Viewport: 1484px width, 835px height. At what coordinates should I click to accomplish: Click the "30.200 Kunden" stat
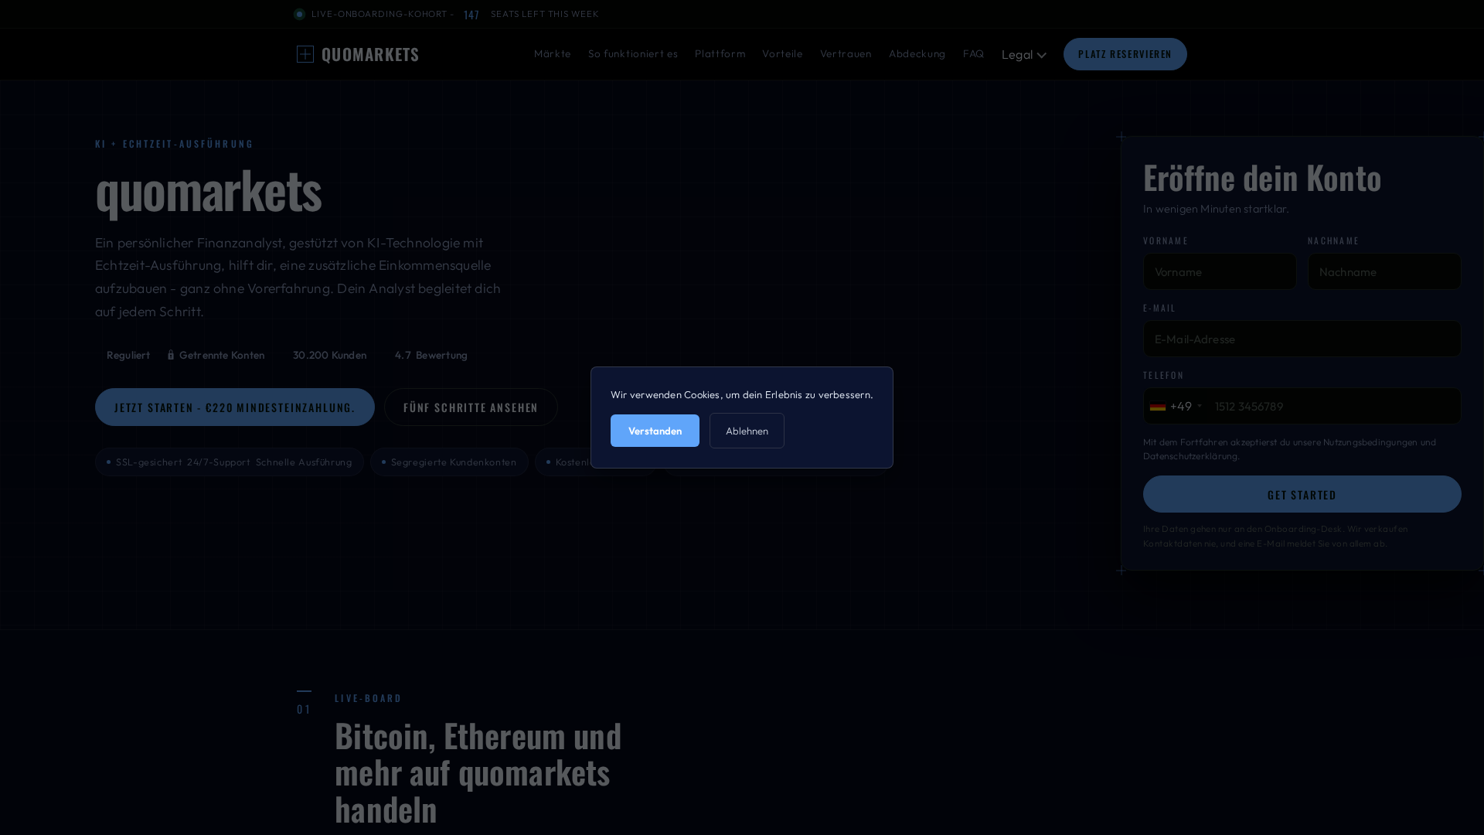[329, 355]
